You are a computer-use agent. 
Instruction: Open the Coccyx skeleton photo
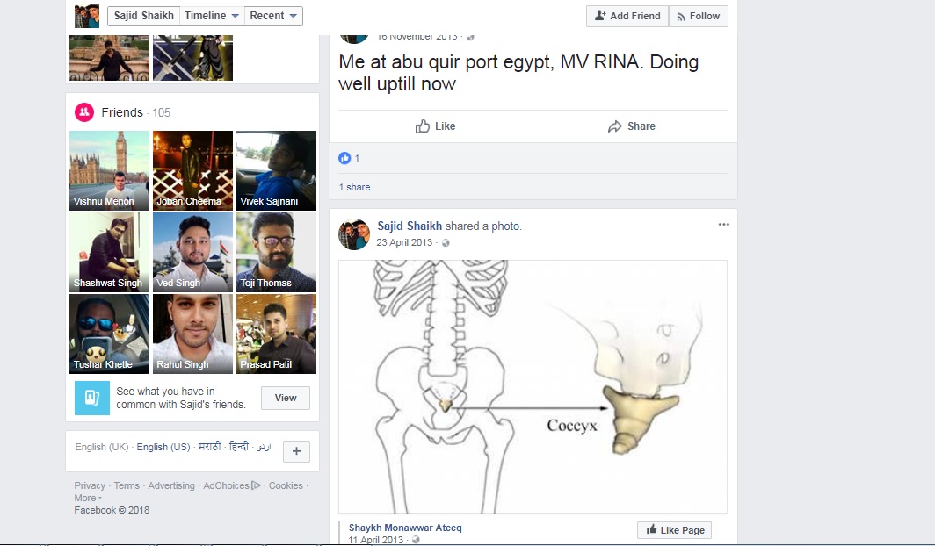click(533, 386)
